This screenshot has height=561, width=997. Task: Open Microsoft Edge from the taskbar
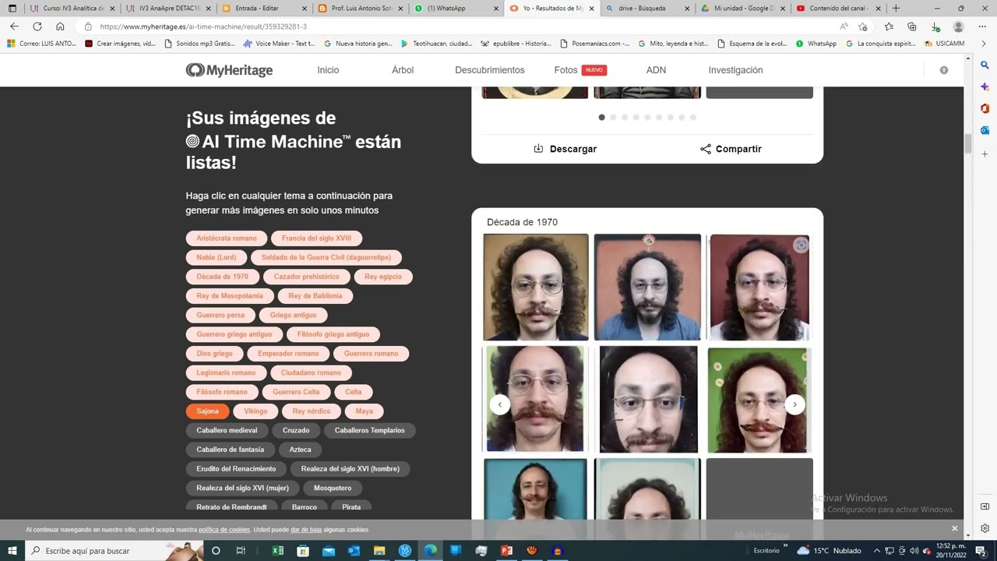(x=430, y=551)
